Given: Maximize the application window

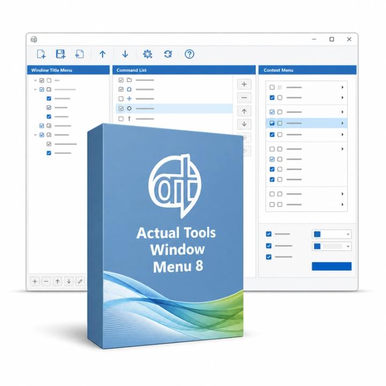Looking at the screenshot, I should point(332,39).
